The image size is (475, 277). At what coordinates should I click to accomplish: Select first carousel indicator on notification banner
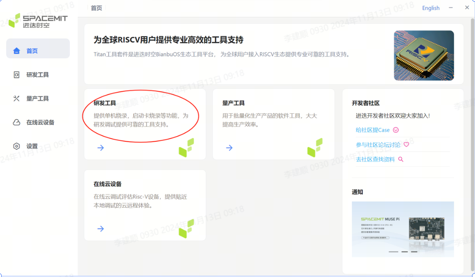pos(394,252)
